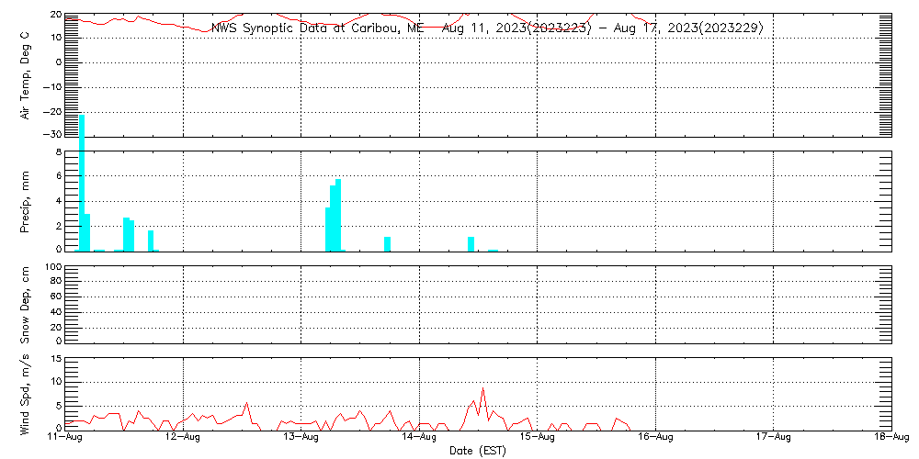Image resolution: width=919 pixels, height=459 pixels.
Task: Click the 14-Aug date tick label
Action: point(419,438)
